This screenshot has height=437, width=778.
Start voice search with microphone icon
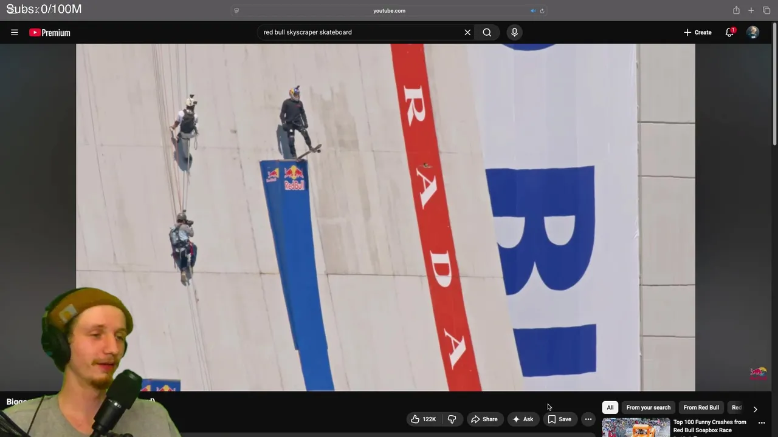514,32
